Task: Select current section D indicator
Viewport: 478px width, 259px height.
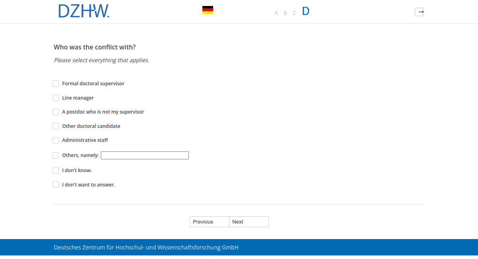Action: 306,11
